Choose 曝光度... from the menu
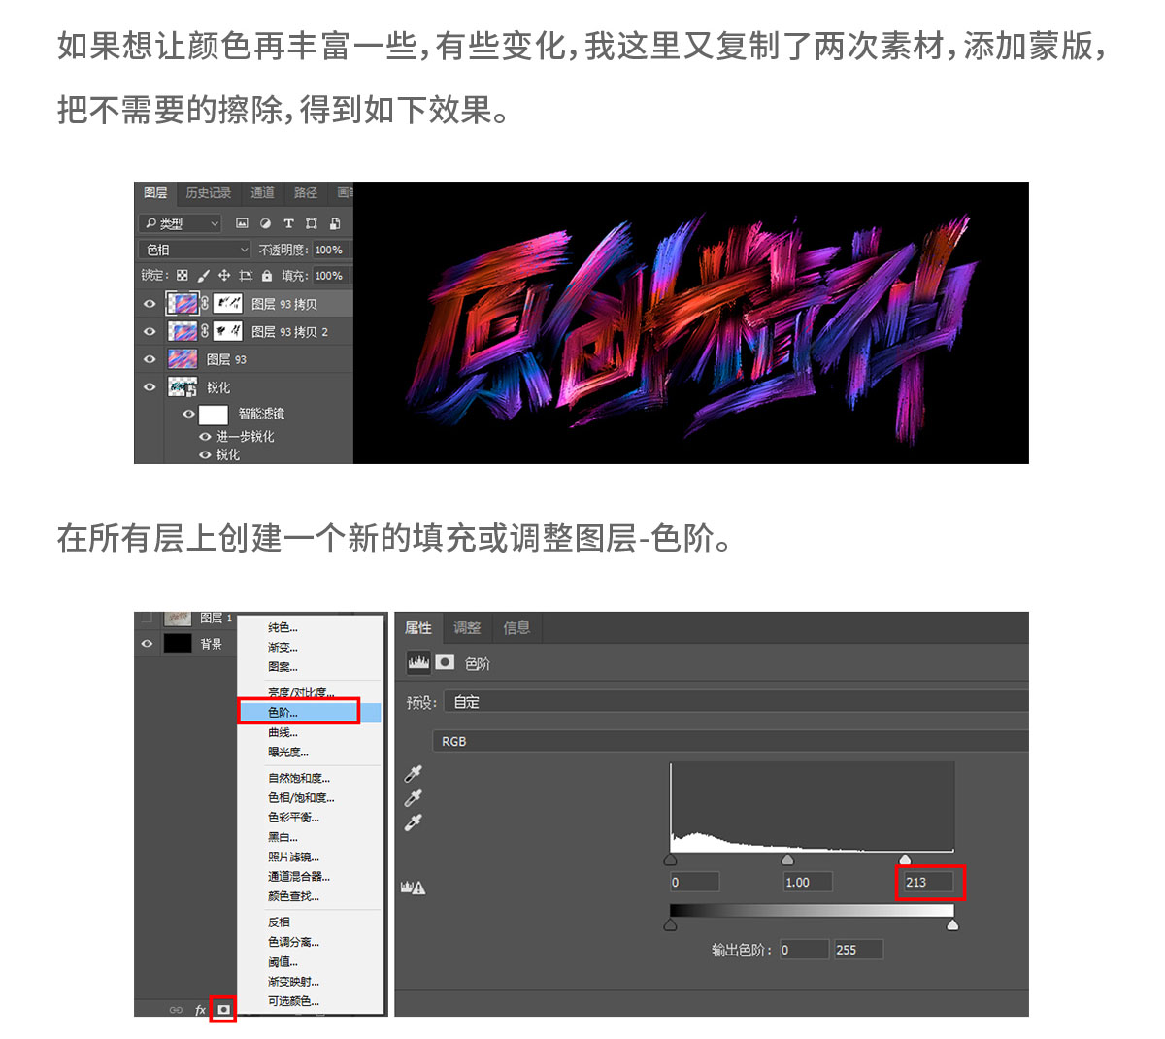Viewport: 1165px width, 1039px height. click(311, 752)
